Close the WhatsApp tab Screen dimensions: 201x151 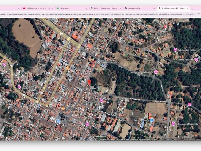coord(86,8)
